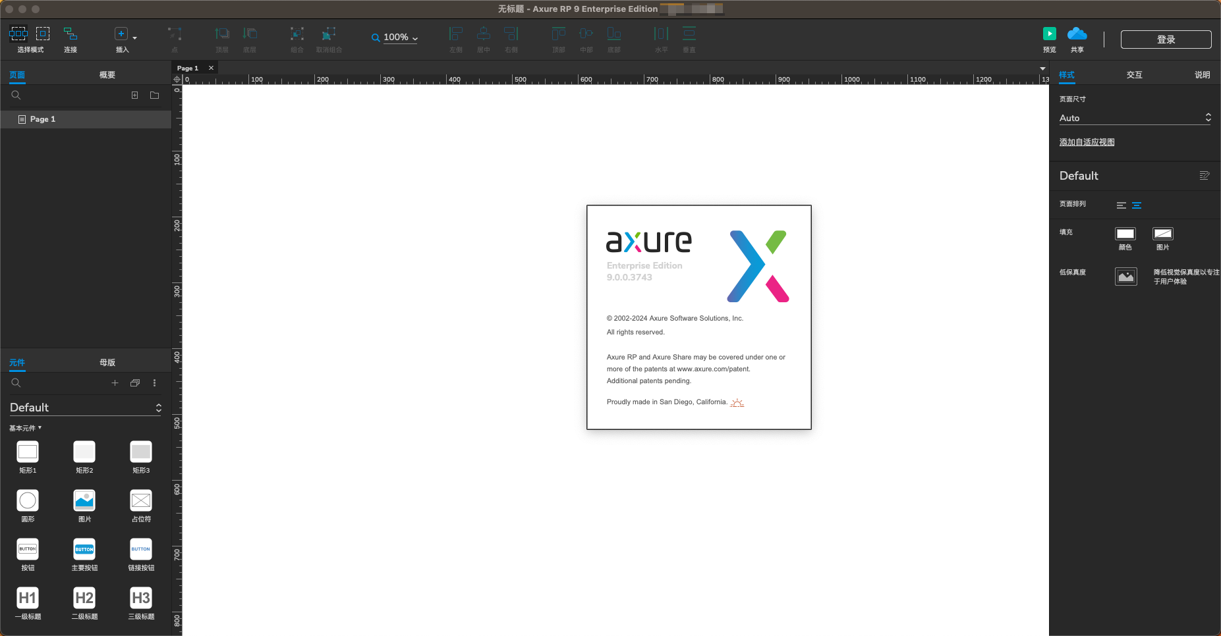Click the 水平 distribute horizontally icon
The image size is (1221, 636).
pyautogui.click(x=662, y=34)
